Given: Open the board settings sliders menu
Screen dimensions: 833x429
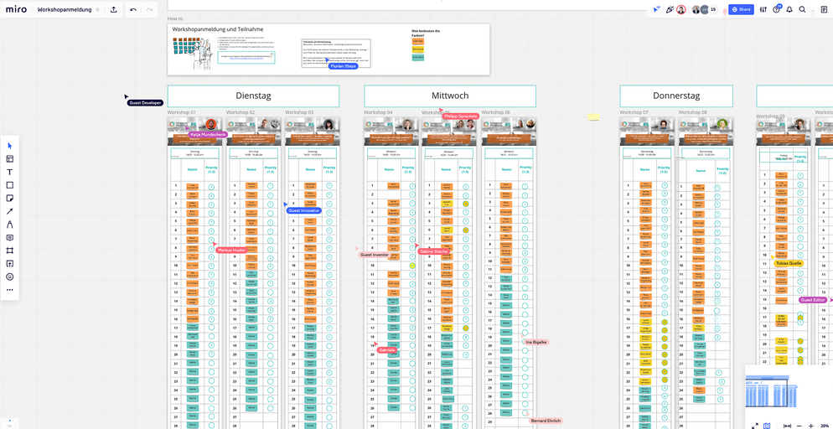Looking at the screenshot, I should (x=763, y=9).
